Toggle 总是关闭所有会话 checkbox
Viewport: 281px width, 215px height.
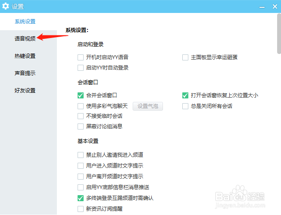185,106
